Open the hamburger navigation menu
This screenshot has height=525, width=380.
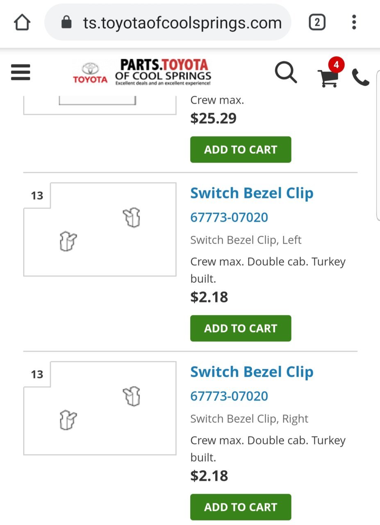tap(20, 73)
